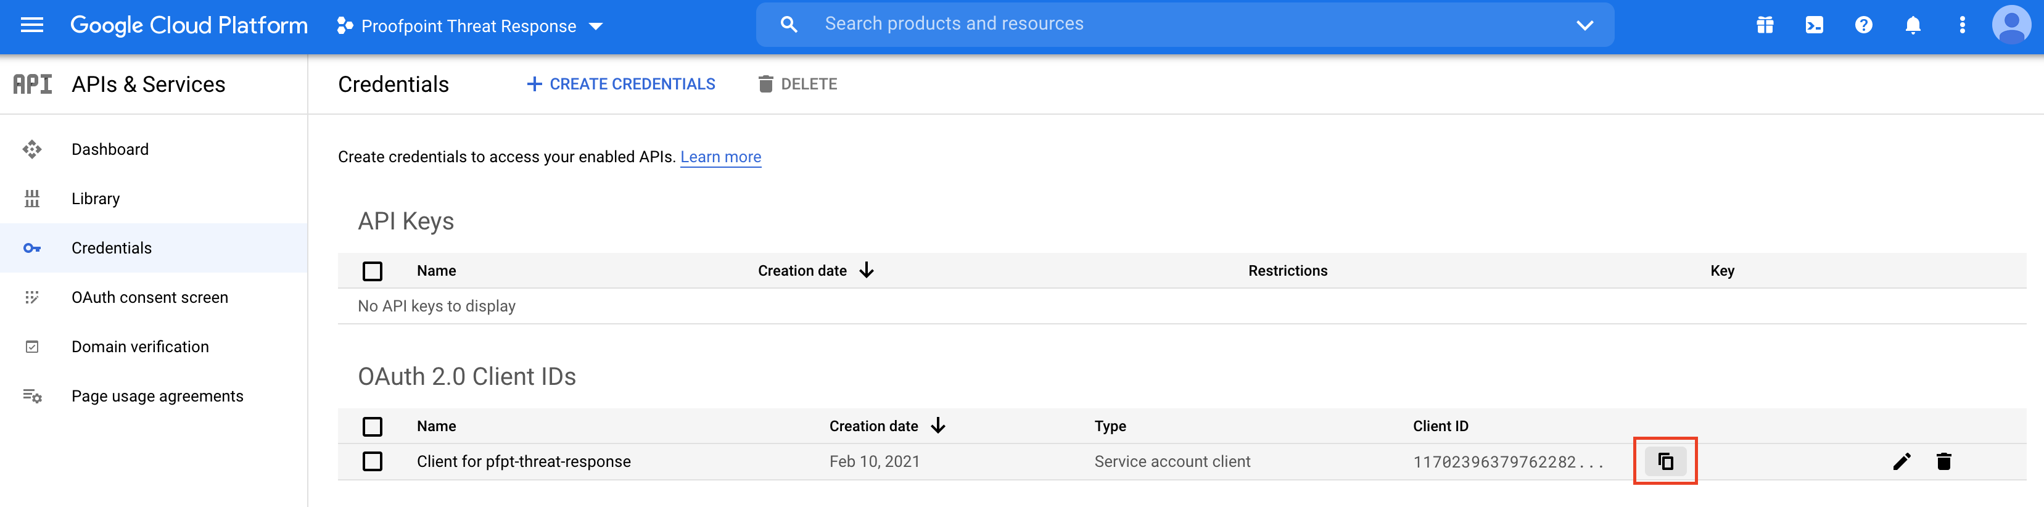The width and height of the screenshot is (2044, 507).
Task: Select Credentials in sidebar
Action: pyautogui.click(x=153, y=247)
